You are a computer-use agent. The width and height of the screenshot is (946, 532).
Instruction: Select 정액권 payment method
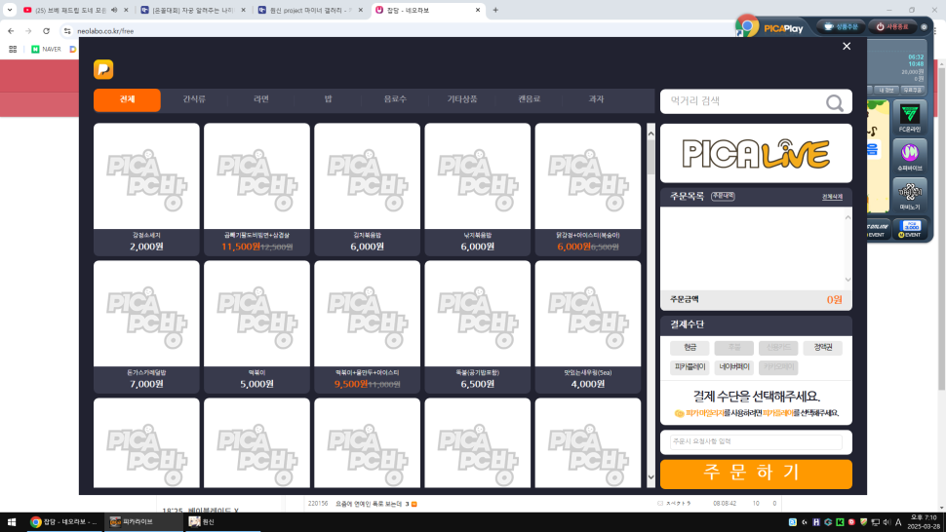(823, 348)
